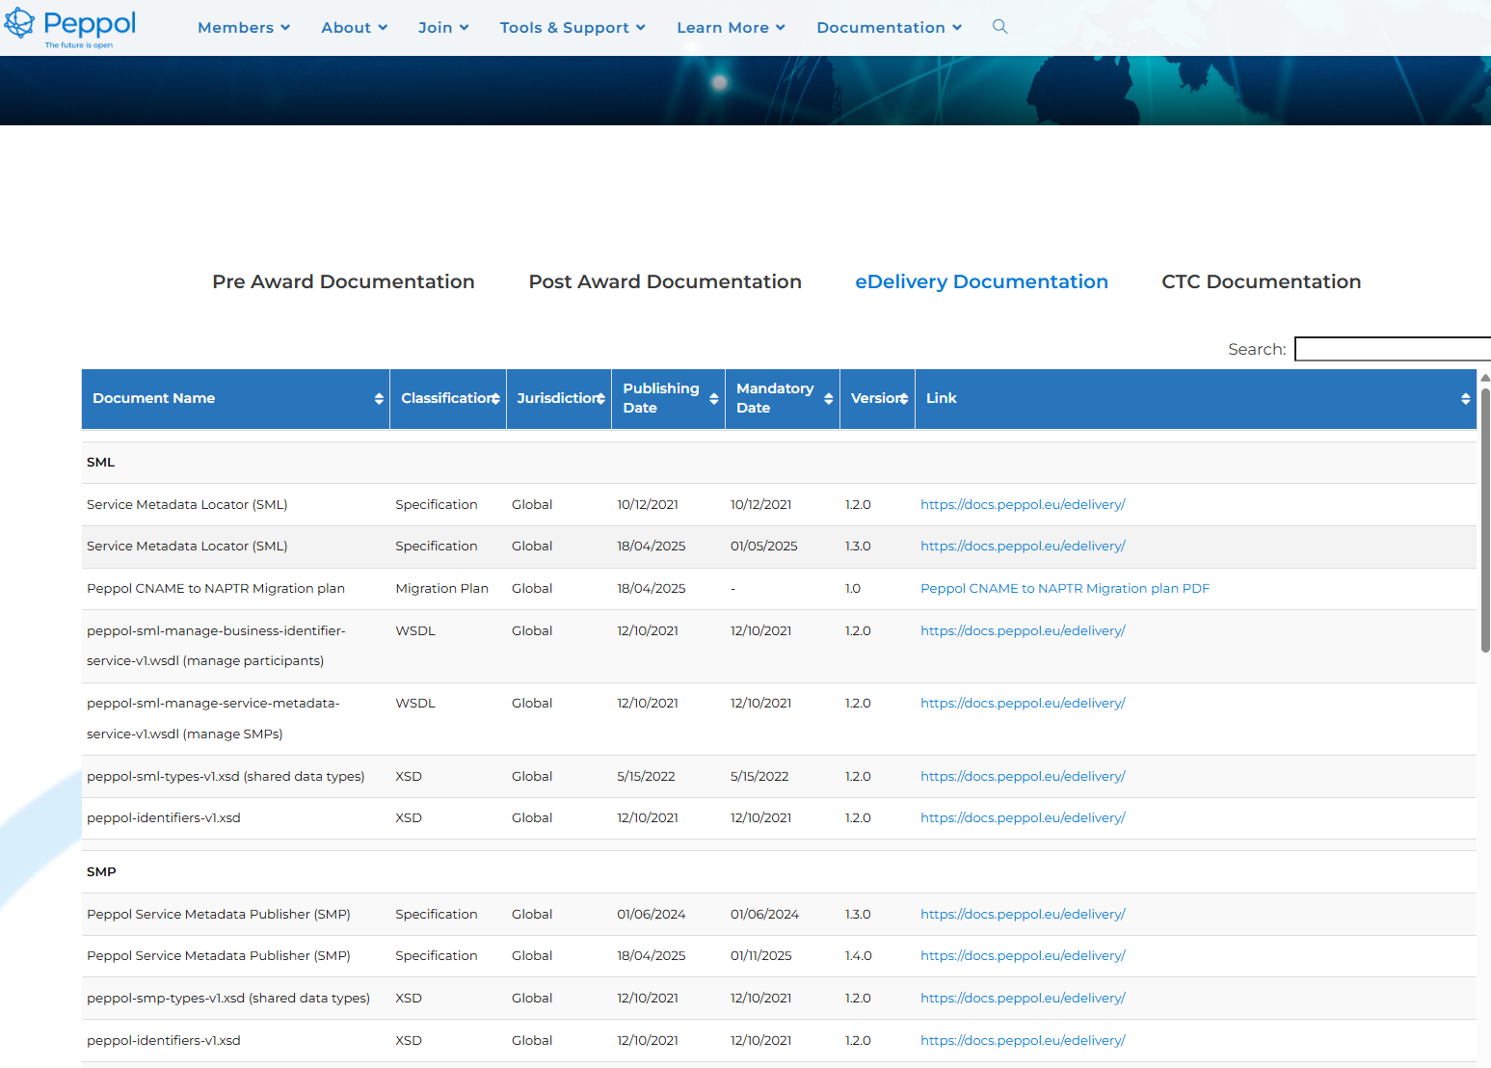Expand the About menu
This screenshot has width=1491, height=1068.
tap(355, 28)
